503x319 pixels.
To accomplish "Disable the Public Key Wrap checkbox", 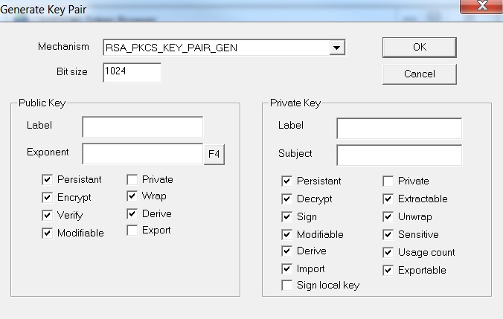I will coord(132,196).
